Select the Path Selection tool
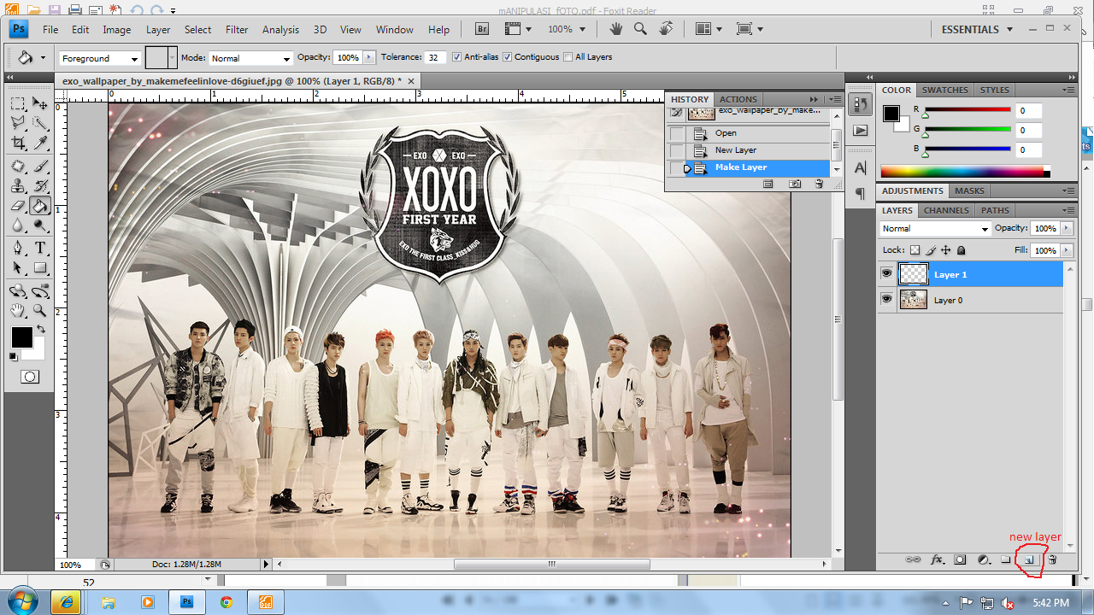The height and width of the screenshot is (615, 1094). click(17, 267)
